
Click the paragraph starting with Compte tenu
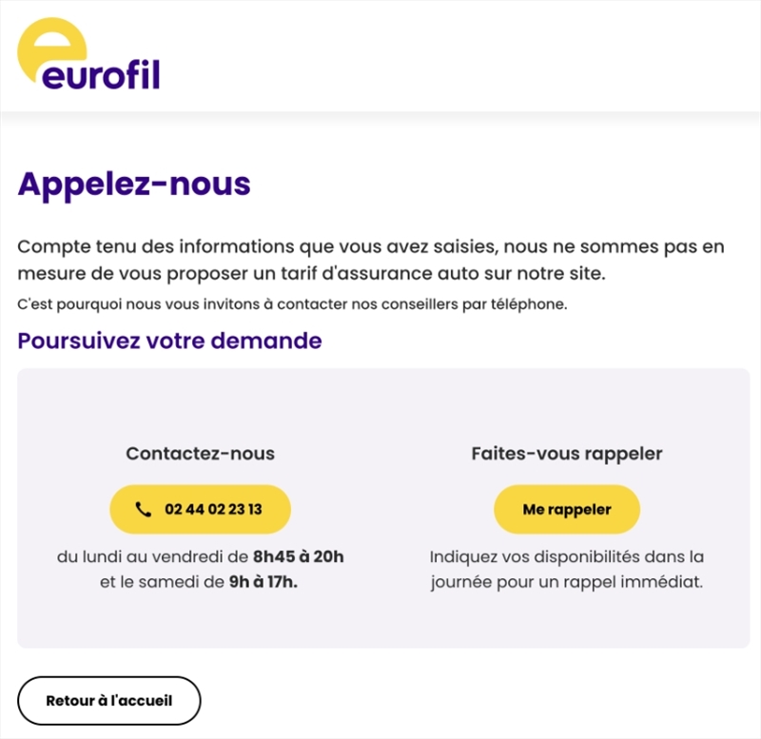[x=370, y=261]
